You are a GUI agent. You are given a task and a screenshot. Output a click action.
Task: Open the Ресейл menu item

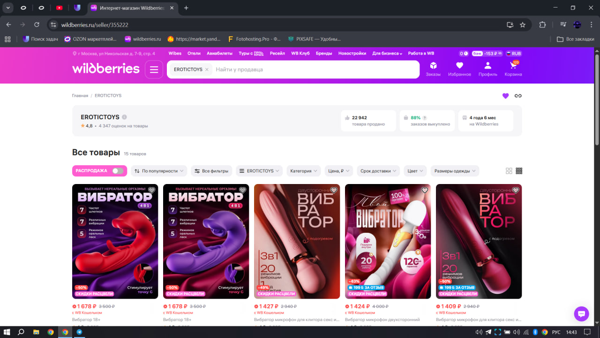pyautogui.click(x=277, y=54)
